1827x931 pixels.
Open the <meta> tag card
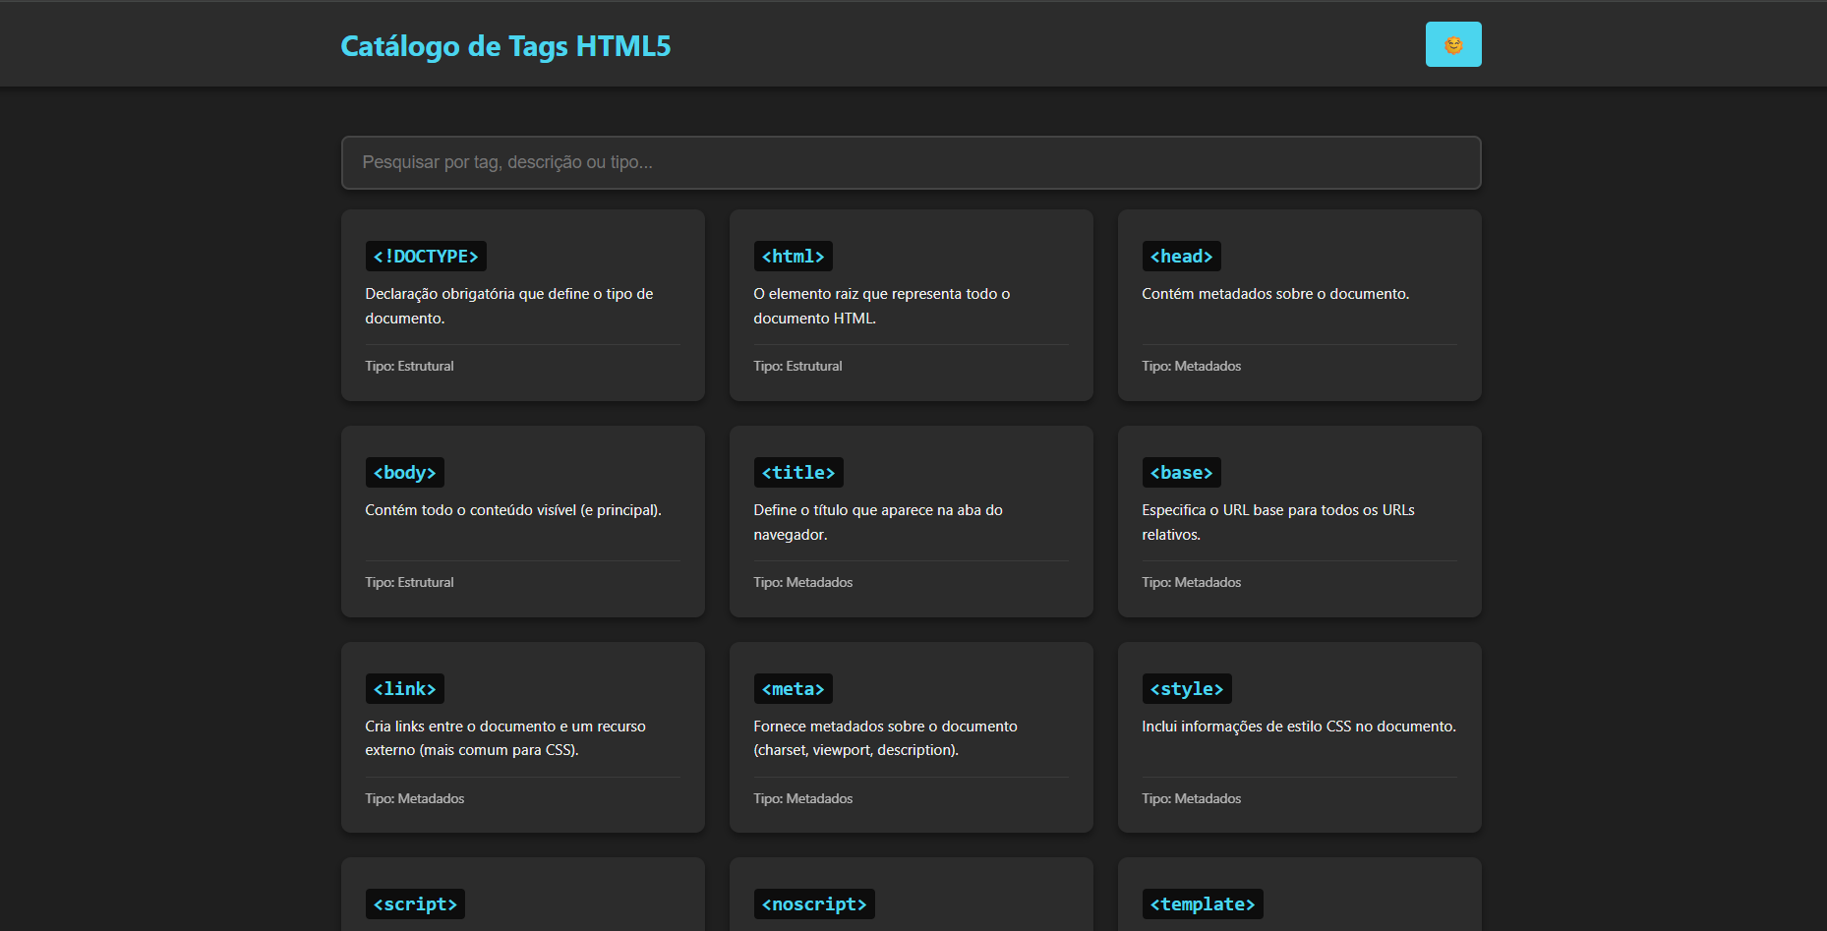[x=793, y=688]
